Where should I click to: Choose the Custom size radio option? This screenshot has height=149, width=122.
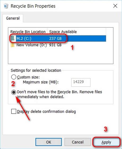tap(14, 77)
